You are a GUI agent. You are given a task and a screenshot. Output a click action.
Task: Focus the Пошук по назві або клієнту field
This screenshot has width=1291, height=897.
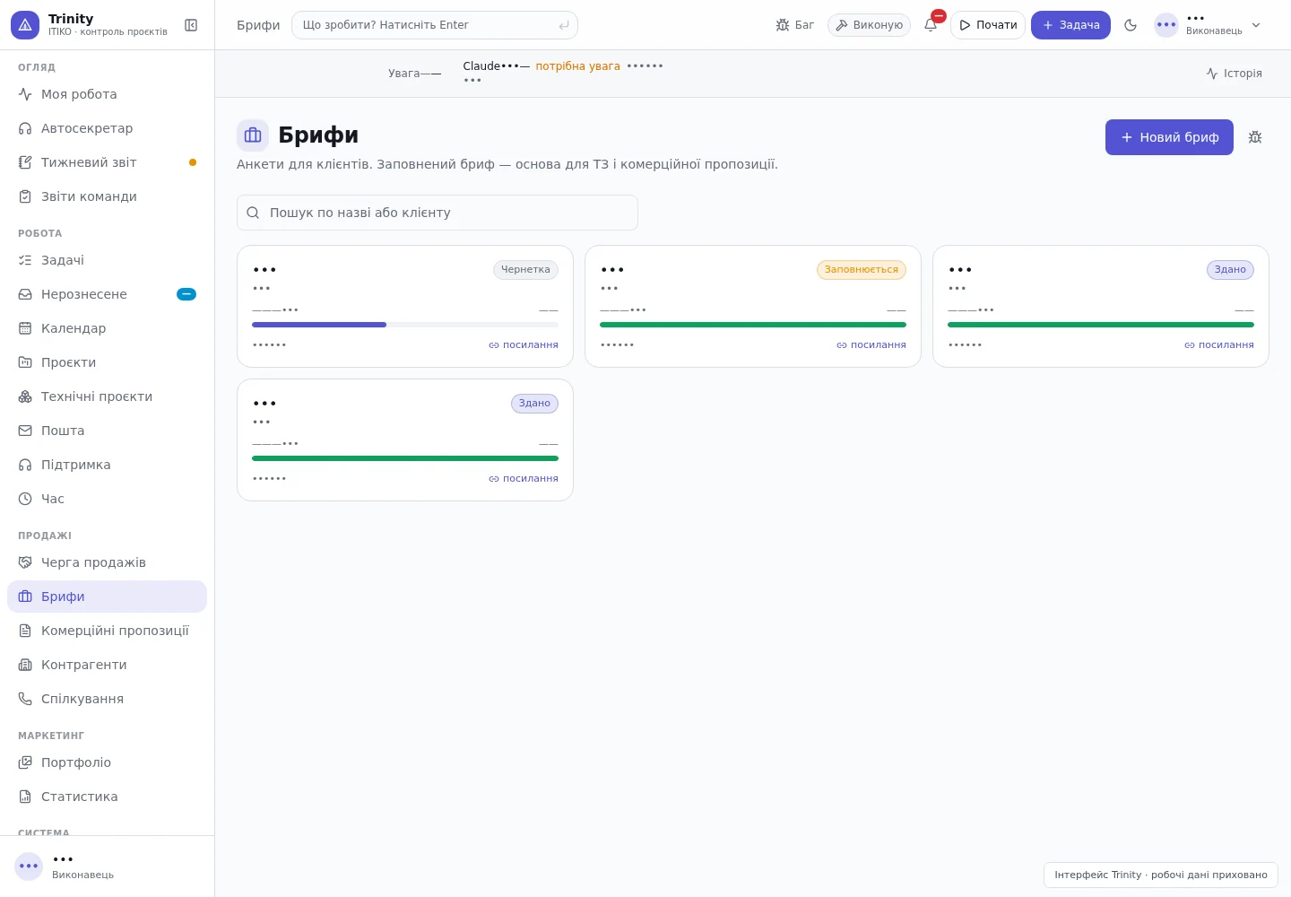(x=438, y=213)
